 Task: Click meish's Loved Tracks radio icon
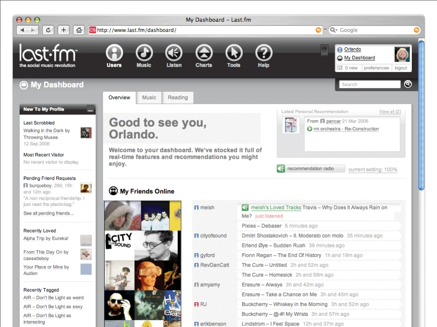point(245,207)
